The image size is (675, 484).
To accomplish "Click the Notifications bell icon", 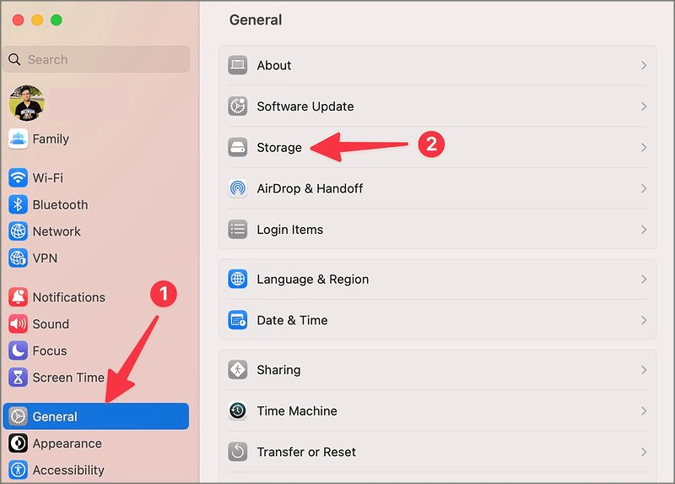I will tap(19, 297).
